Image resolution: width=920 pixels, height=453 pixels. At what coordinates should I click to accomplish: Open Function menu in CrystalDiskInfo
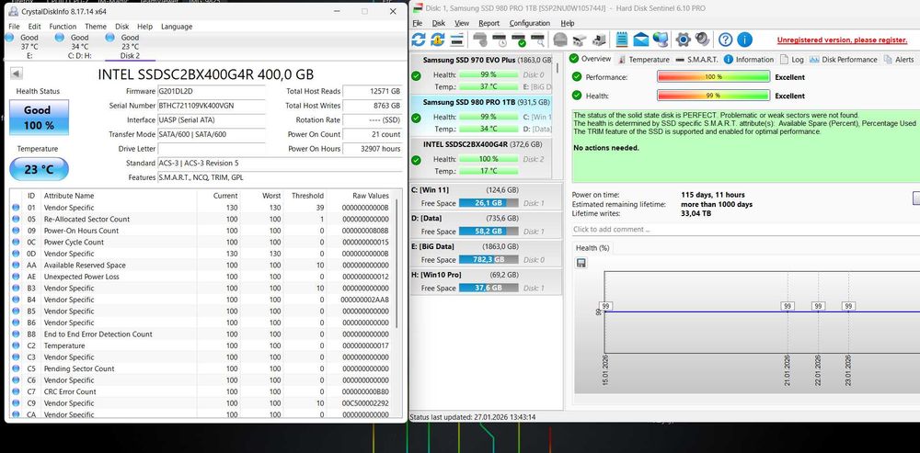click(63, 27)
